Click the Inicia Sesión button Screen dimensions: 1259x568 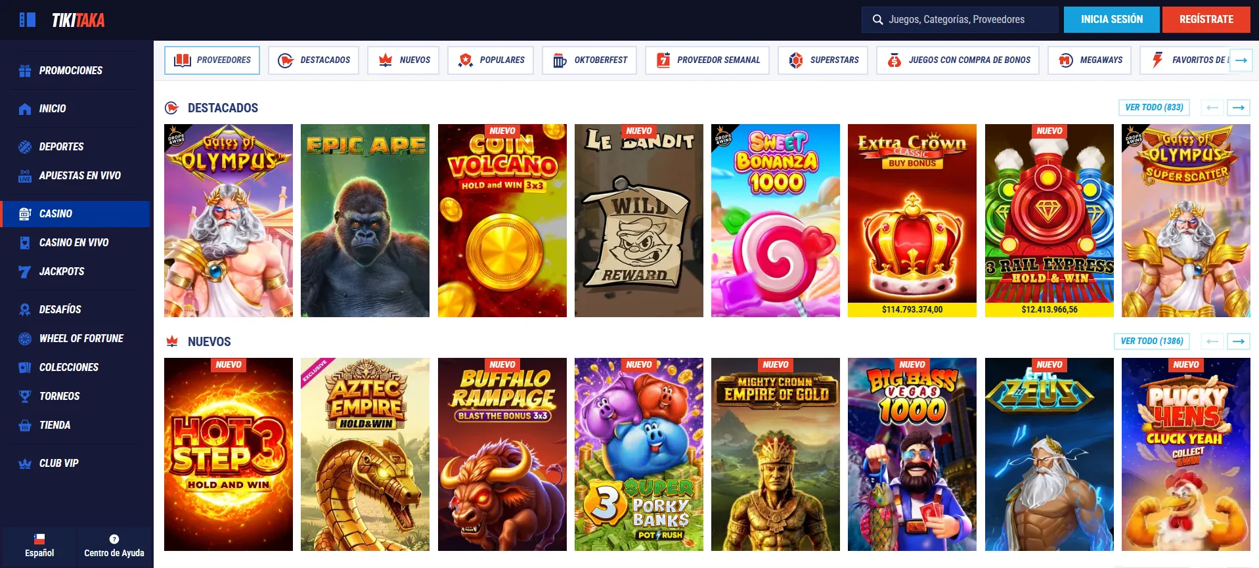[1112, 20]
